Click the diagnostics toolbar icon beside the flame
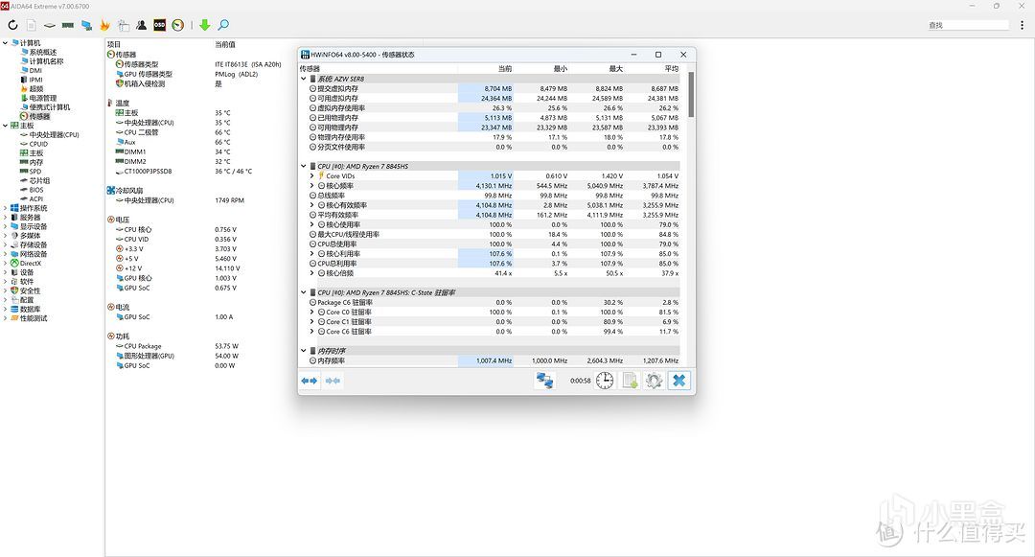 click(124, 25)
